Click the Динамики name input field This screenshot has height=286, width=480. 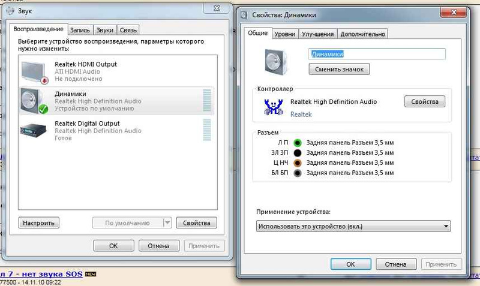(377, 54)
